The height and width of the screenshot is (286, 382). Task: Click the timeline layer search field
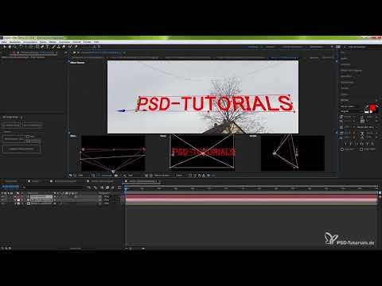pos(53,187)
